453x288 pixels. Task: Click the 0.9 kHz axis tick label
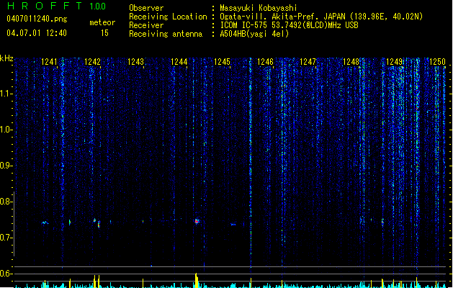pos(5,166)
